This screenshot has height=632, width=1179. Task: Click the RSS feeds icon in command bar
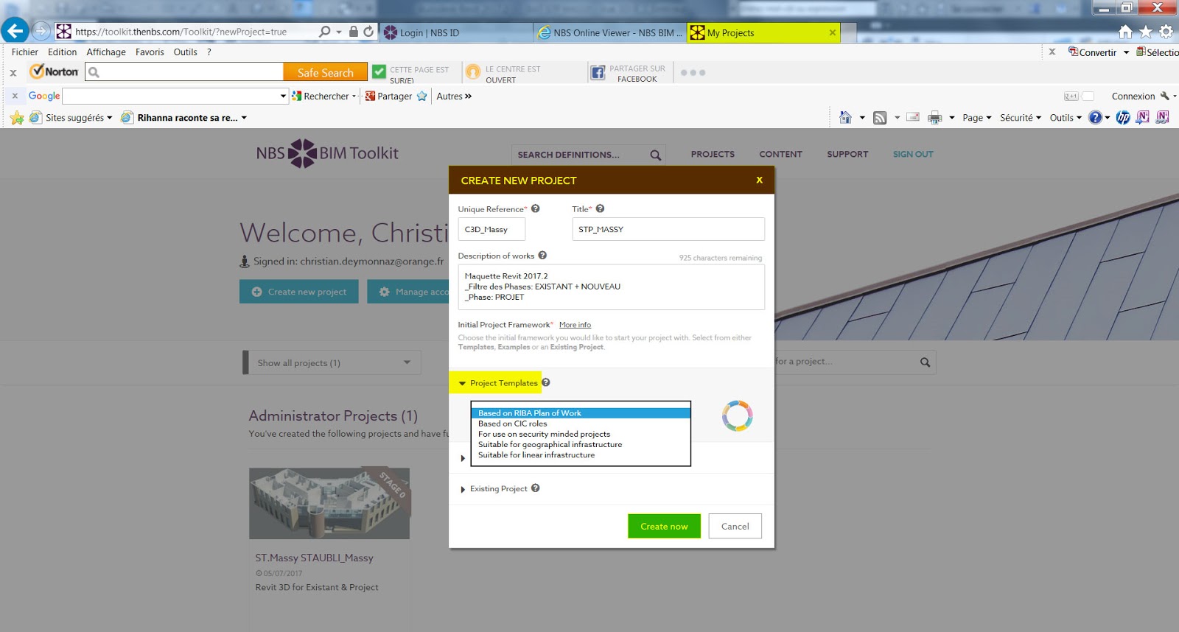point(880,118)
